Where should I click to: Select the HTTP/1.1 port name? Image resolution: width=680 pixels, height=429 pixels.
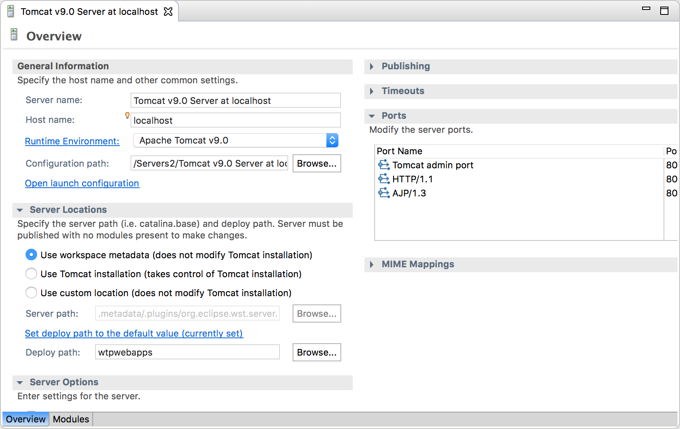(413, 179)
